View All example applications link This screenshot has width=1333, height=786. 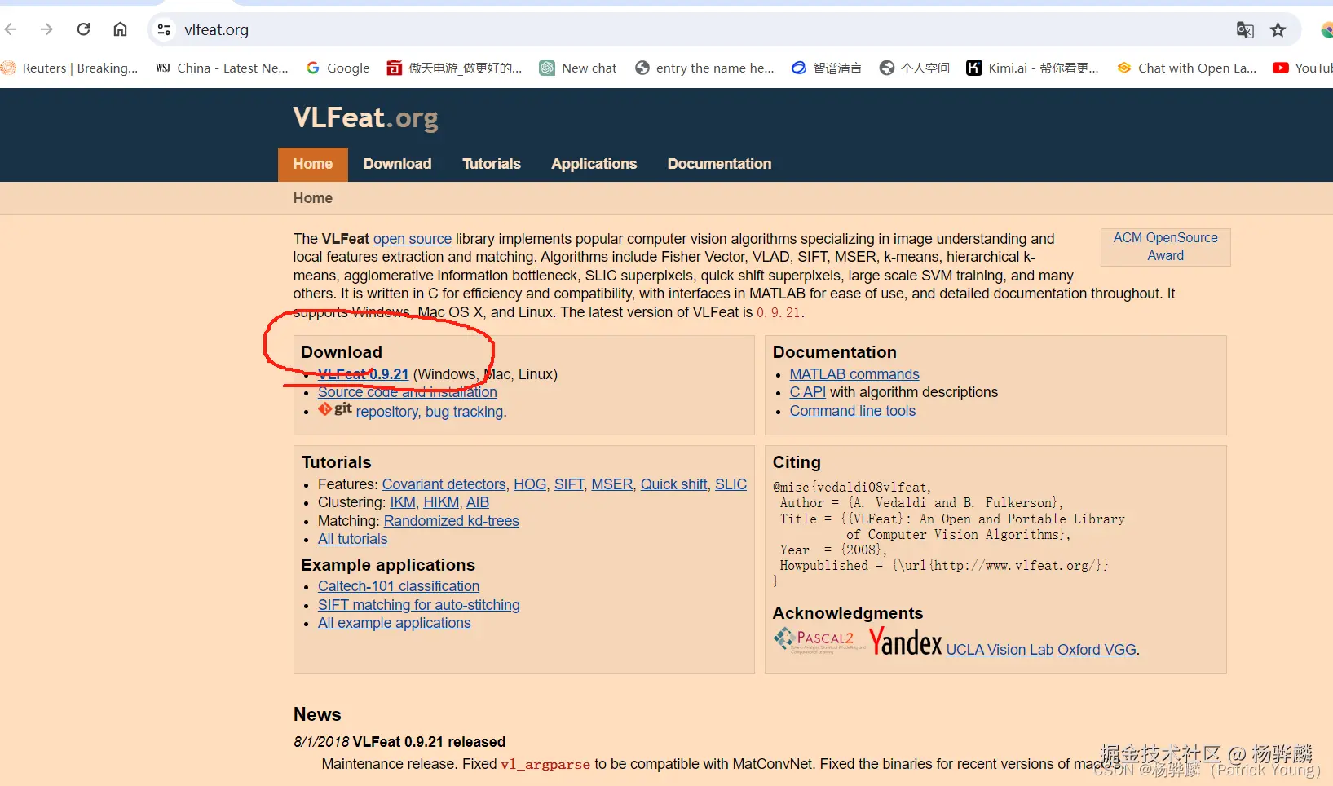click(x=395, y=623)
